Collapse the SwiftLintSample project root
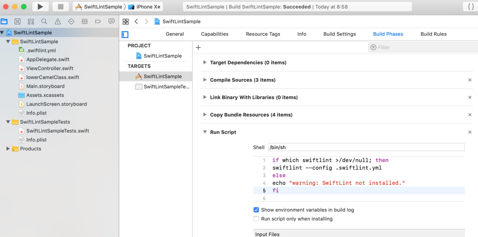 (2, 33)
